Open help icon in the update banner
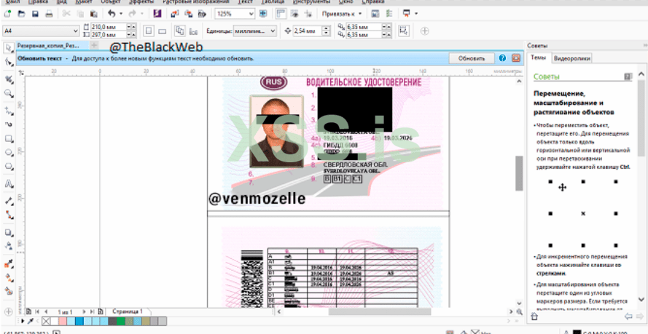648x334 pixels. [x=502, y=58]
